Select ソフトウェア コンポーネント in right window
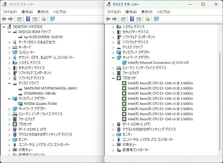 coord(139,37)
